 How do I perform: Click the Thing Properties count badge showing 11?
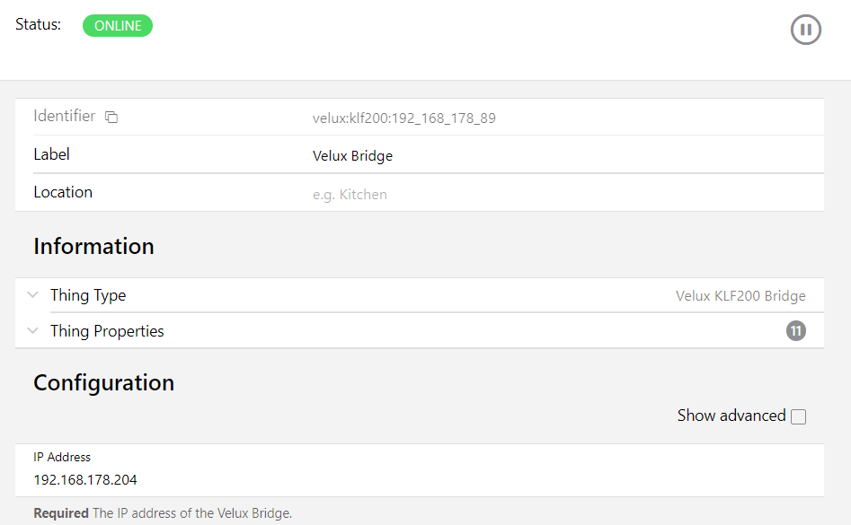click(x=795, y=330)
